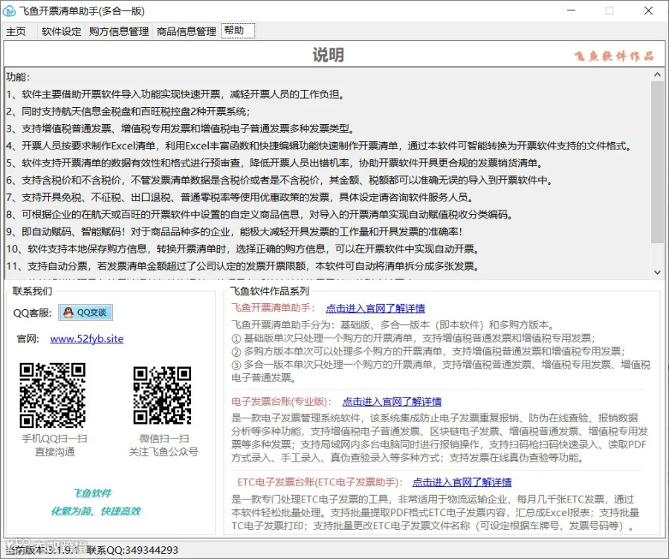Click the app cloud icon in title bar
Viewport: 669px width, 559px height.
point(9,10)
